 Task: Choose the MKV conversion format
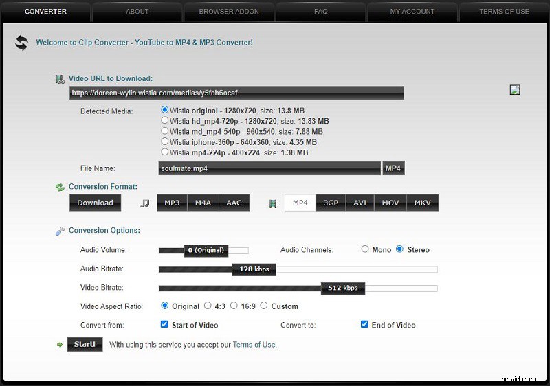[x=422, y=203]
